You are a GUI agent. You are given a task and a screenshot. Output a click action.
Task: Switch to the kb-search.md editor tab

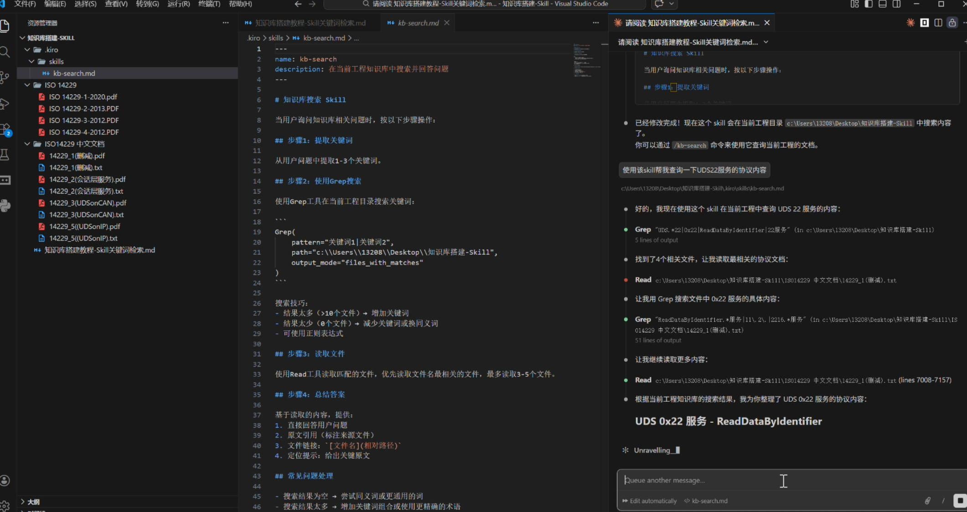(x=417, y=22)
